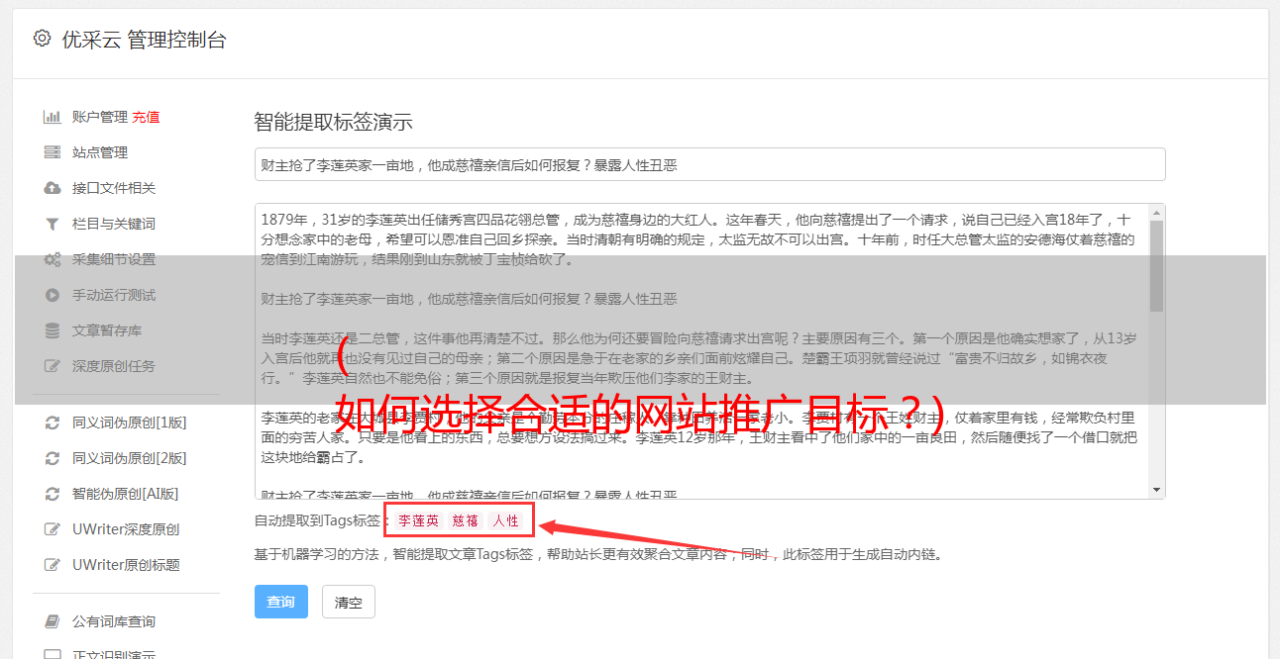The height and width of the screenshot is (659, 1280).
Task: Click the refresh icon beside 同义词伪原创[1版]
Action: point(53,423)
